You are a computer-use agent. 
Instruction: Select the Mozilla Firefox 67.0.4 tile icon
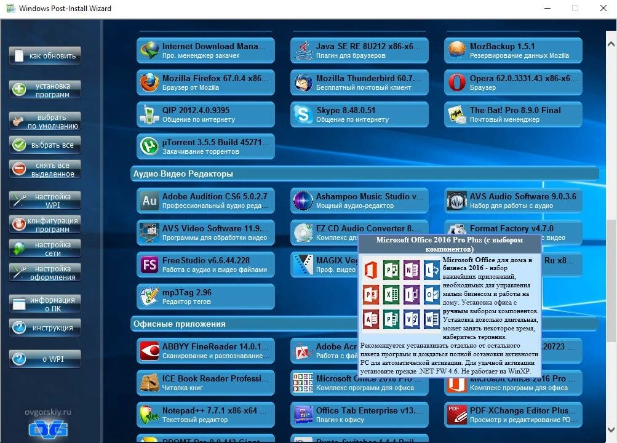point(148,82)
